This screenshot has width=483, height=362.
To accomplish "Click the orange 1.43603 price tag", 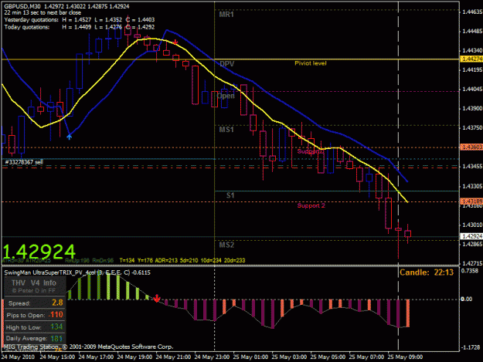I will pyautogui.click(x=471, y=147).
